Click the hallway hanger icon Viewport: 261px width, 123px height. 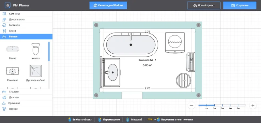[x=4, y=103]
